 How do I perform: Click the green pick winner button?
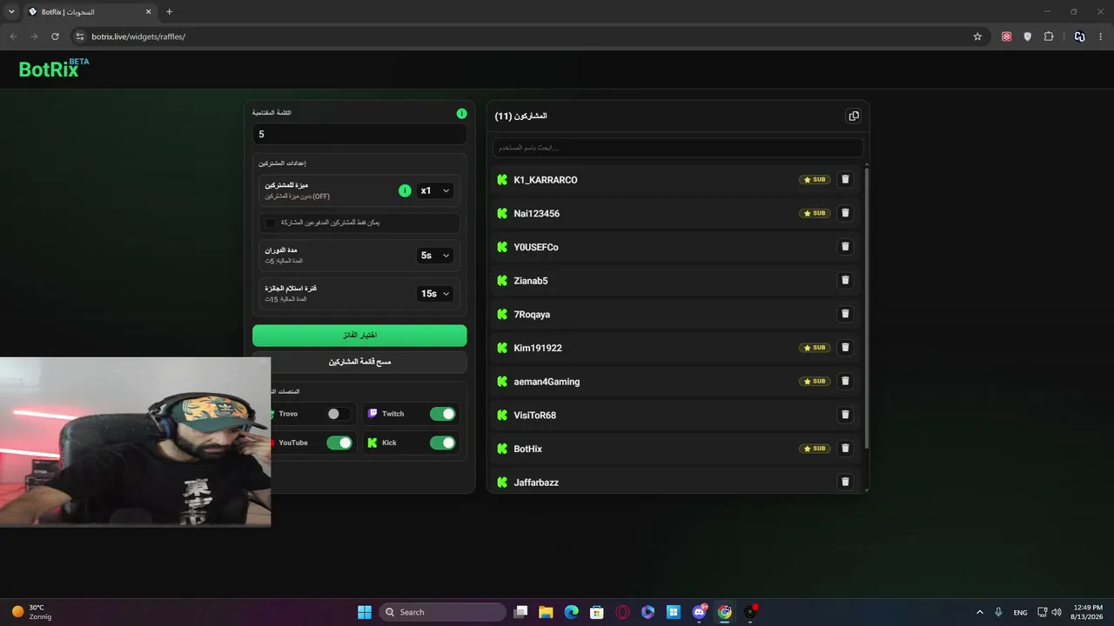(359, 335)
